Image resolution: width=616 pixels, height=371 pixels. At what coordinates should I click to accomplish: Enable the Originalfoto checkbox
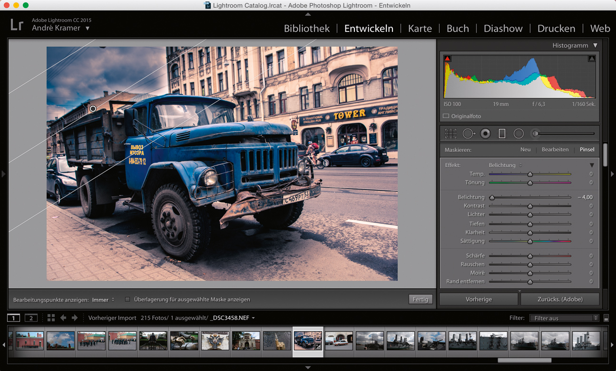pyautogui.click(x=446, y=116)
